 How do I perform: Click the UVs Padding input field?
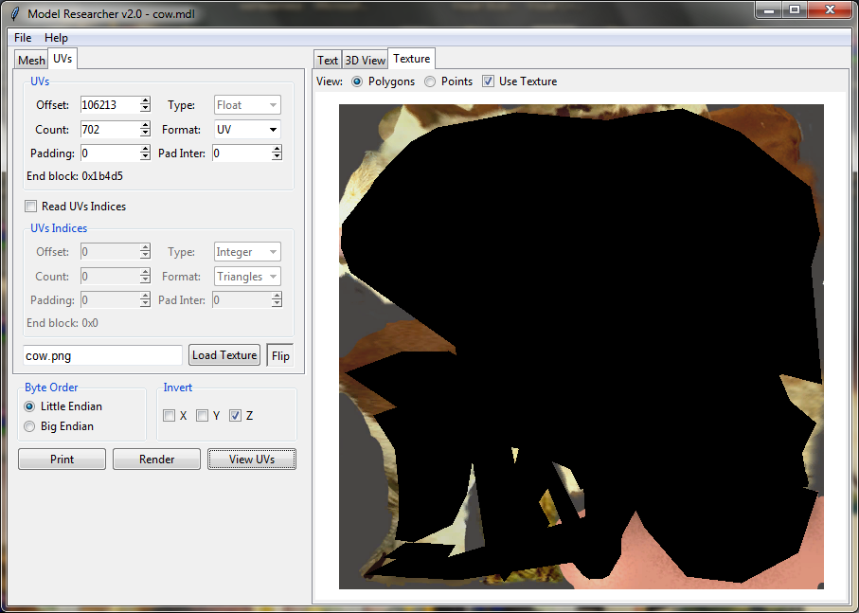tap(110, 153)
